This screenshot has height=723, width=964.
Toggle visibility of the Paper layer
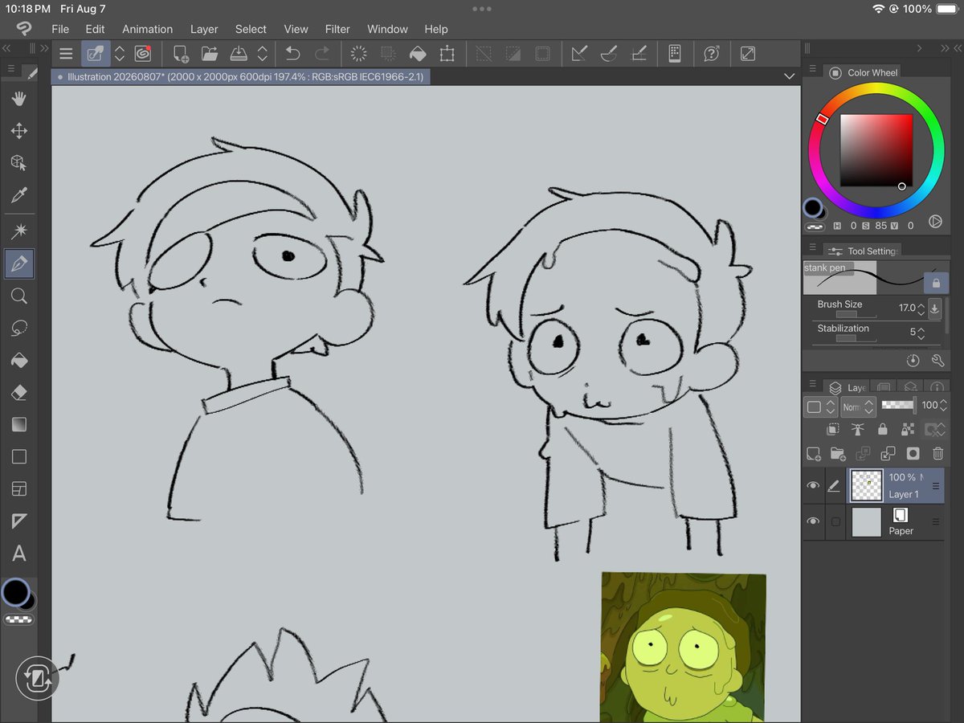coord(813,522)
